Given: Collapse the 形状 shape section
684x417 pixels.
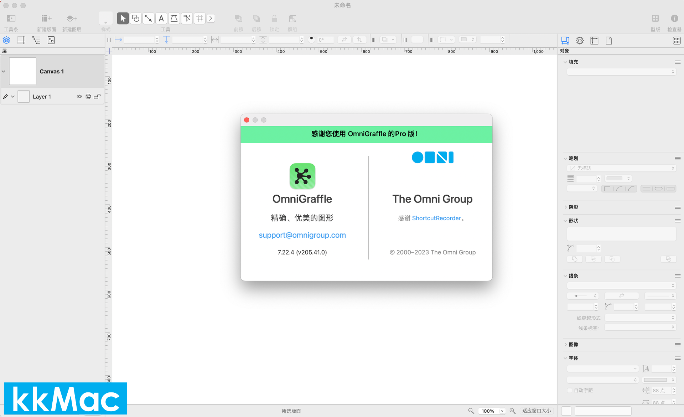Looking at the screenshot, I should [565, 221].
